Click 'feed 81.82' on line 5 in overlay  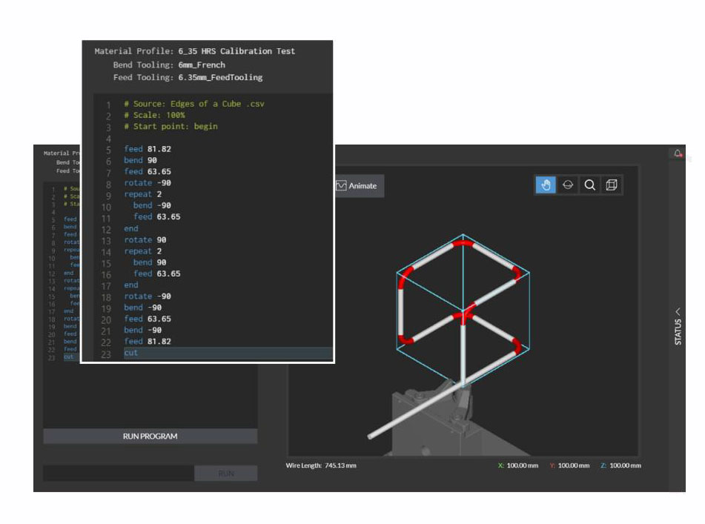[x=148, y=149]
